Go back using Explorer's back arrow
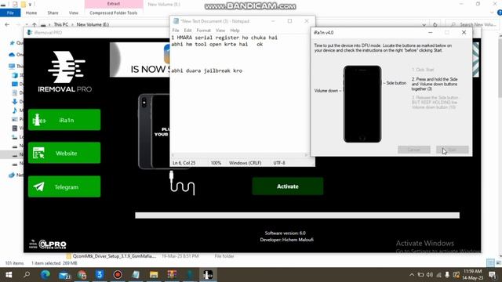502x282 pixels. pos(7,24)
